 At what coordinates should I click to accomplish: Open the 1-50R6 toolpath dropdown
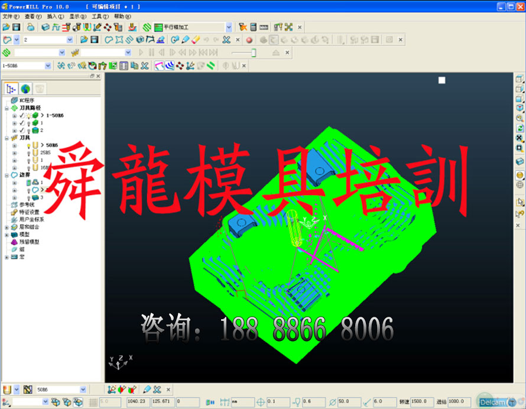tap(48, 66)
